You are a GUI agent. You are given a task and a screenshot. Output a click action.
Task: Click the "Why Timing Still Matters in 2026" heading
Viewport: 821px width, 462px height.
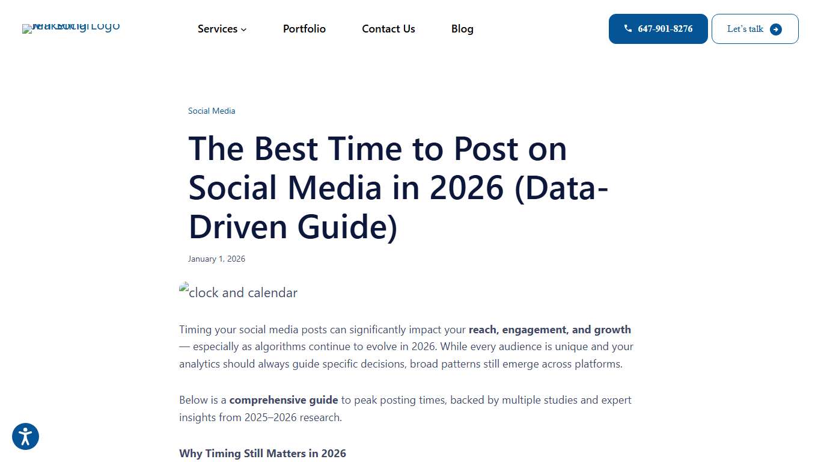(x=263, y=453)
